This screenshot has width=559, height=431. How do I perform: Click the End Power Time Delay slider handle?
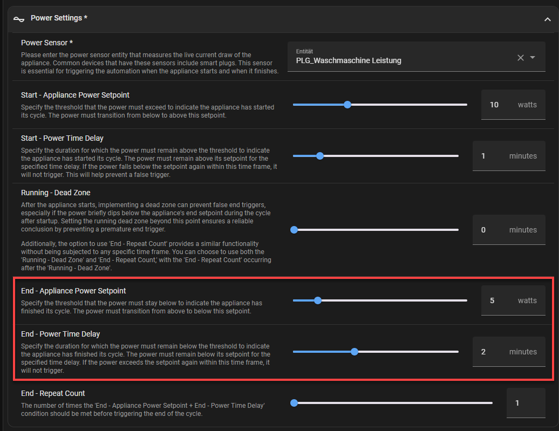click(x=355, y=352)
